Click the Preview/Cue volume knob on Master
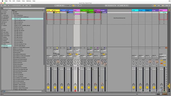The width and height of the screenshot is (171, 96). [x=162, y=90]
